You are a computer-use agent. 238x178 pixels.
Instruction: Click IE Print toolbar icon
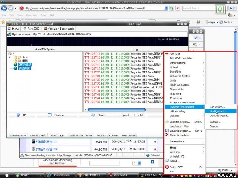pos(198,22)
